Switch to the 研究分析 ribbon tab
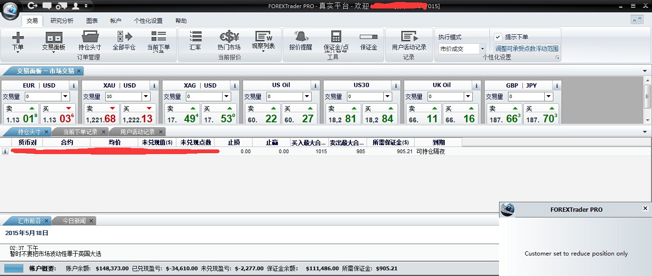Screen dimensions: 652x276 [x=62, y=21]
